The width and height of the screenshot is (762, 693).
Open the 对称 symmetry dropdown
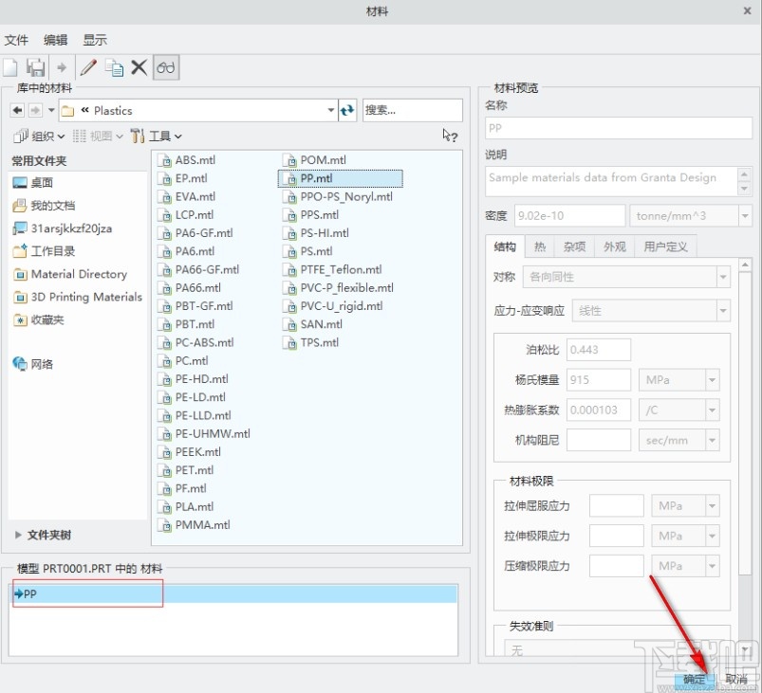(x=723, y=277)
